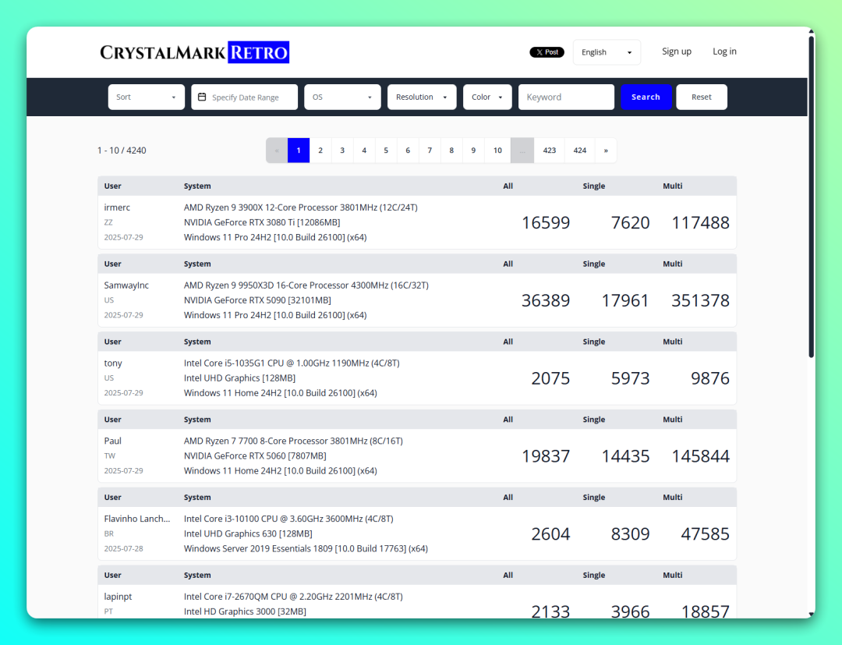Viewport: 842px width, 645px height.
Task: Click the previous page « arrow
Action: (277, 151)
